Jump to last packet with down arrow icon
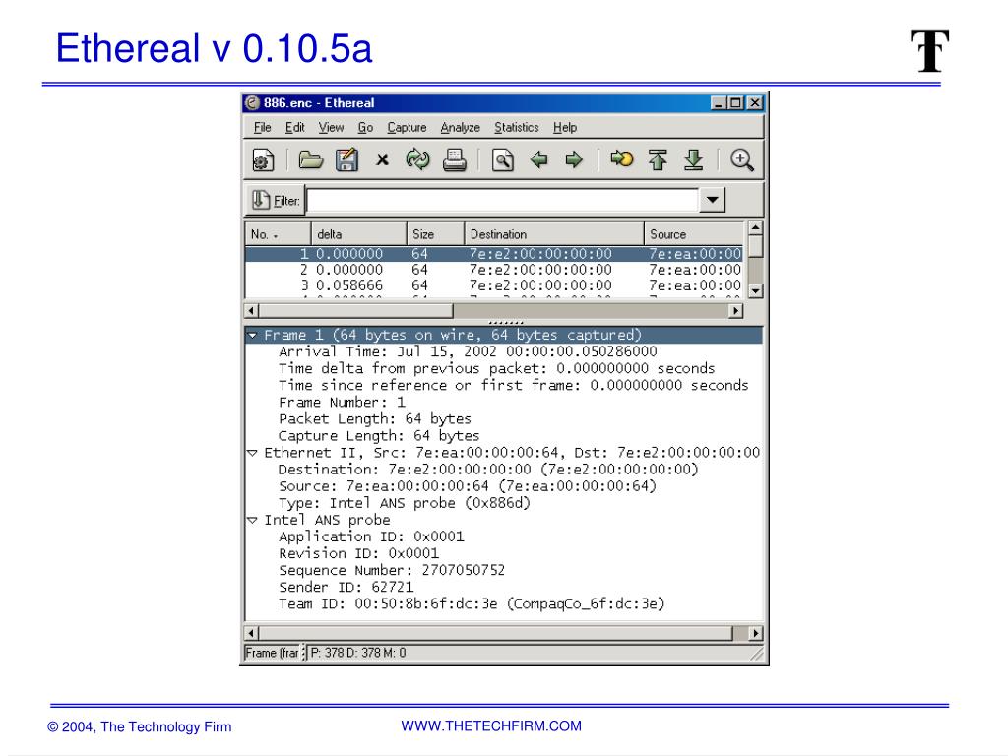Viewport: 1008px width, 756px height. tap(694, 159)
